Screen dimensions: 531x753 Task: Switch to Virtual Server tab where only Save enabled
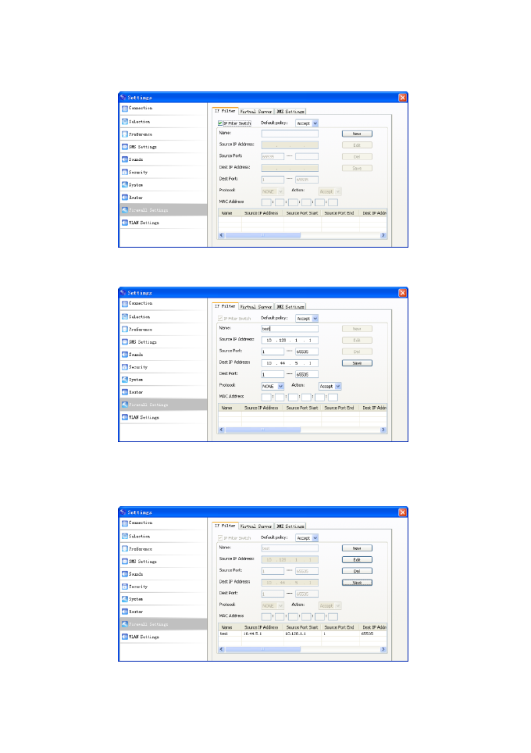tap(256, 306)
